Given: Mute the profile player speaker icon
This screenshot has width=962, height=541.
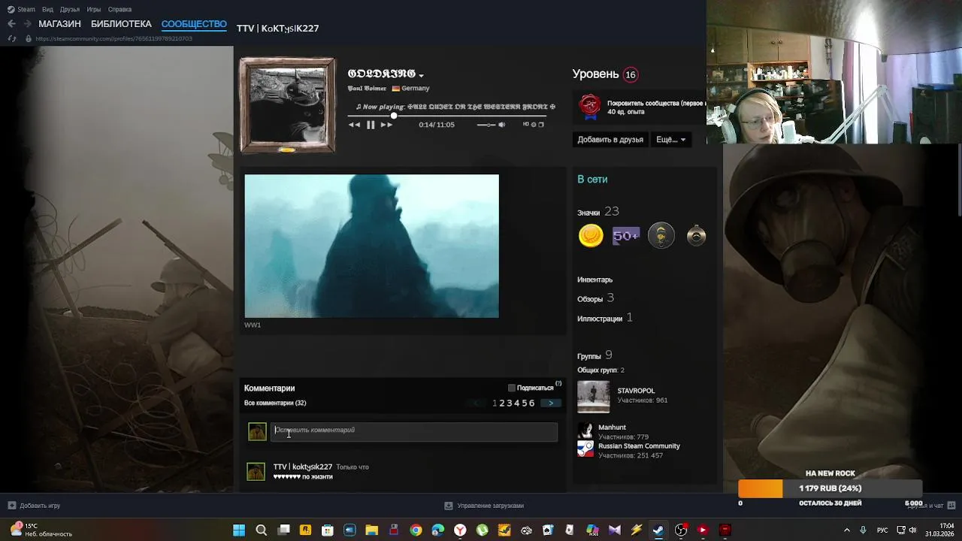Looking at the screenshot, I should (501, 125).
